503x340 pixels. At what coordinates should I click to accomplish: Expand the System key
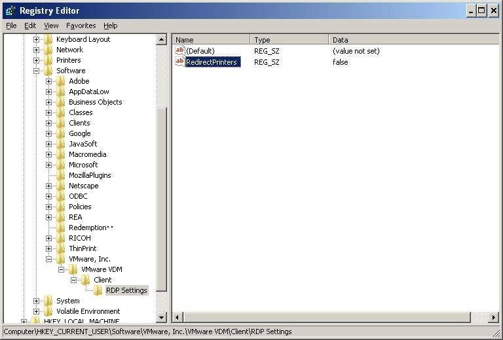click(36, 301)
